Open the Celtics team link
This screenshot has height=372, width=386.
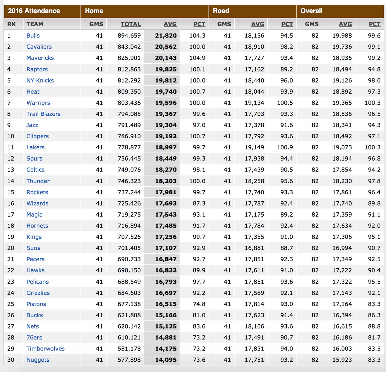pyautogui.click(x=35, y=170)
